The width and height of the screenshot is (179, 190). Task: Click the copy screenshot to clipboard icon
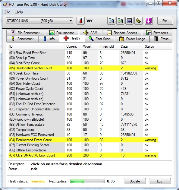click(x=120, y=21)
